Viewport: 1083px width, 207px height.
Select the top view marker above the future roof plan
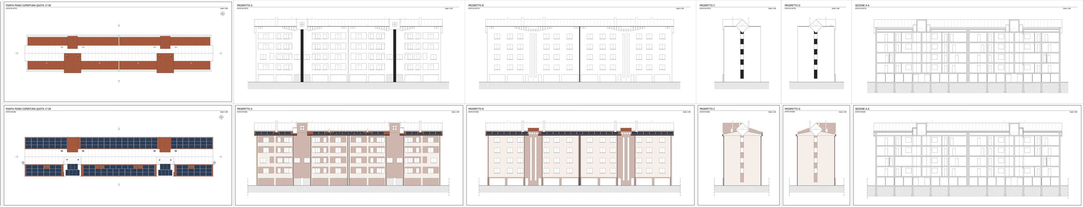(119, 129)
